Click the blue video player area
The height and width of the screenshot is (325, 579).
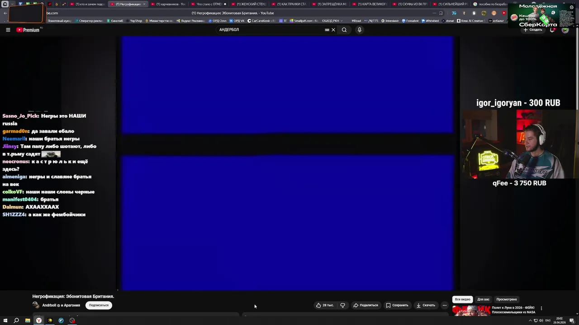click(x=287, y=163)
